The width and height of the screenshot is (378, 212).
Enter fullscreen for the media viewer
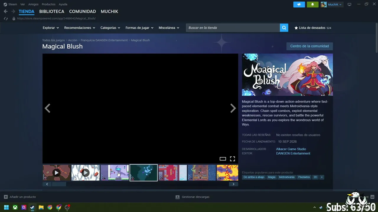tap(232, 159)
